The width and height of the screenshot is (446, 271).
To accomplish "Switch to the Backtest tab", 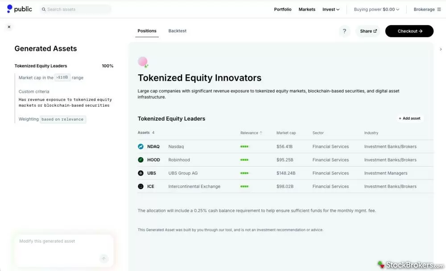I will (177, 31).
